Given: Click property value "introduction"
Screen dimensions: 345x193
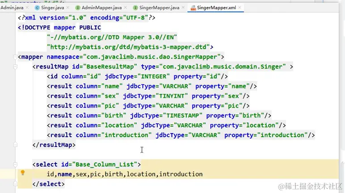Looking at the screenshot, I should click(x=282, y=135).
